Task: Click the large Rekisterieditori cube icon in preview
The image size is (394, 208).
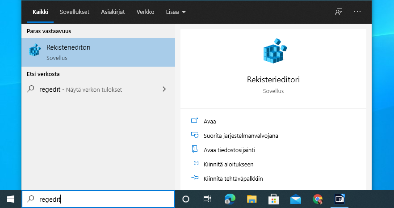Action: [275, 51]
